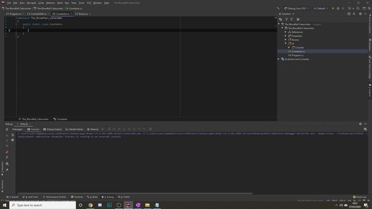The image size is (372, 209).
Task: Switch to Debugger tab
Action: [17, 129]
